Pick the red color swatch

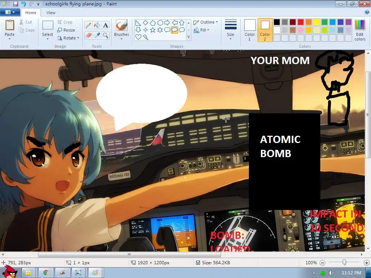(x=301, y=22)
